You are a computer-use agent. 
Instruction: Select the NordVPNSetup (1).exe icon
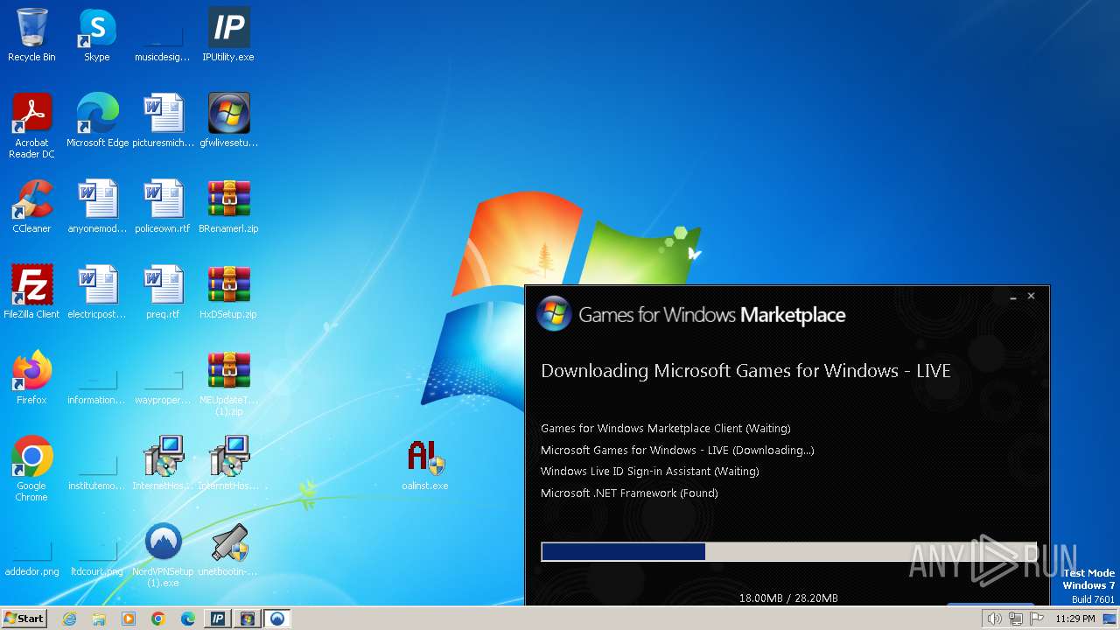(163, 555)
